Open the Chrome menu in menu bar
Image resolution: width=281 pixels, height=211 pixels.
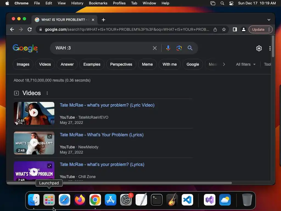pos(21,3)
